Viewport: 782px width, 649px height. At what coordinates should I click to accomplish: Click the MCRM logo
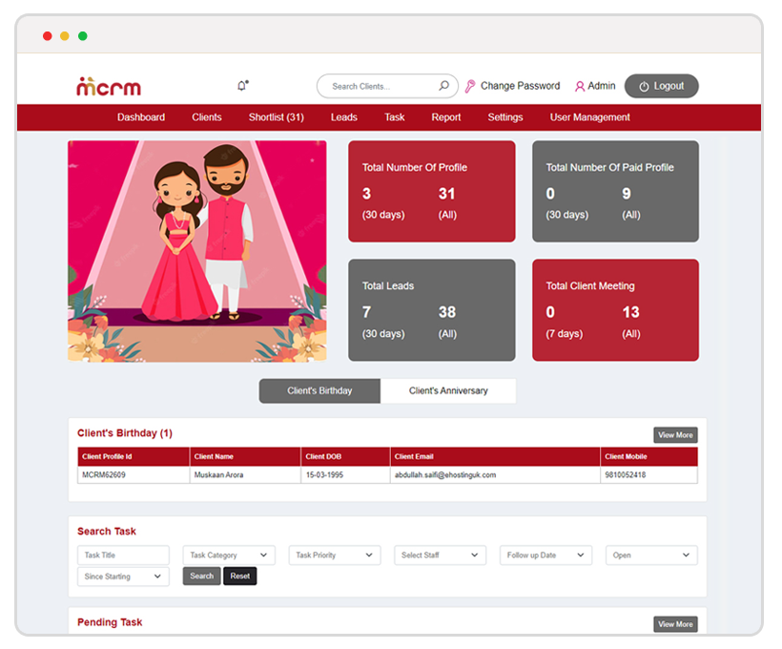(109, 87)
